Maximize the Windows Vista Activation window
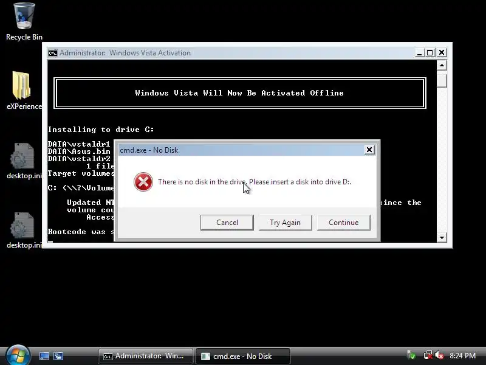The image size is (486, 365). pyautogui.click(x=430, y=53)
